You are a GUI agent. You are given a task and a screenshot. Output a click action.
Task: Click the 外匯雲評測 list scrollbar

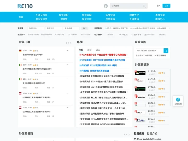(170, 87)
